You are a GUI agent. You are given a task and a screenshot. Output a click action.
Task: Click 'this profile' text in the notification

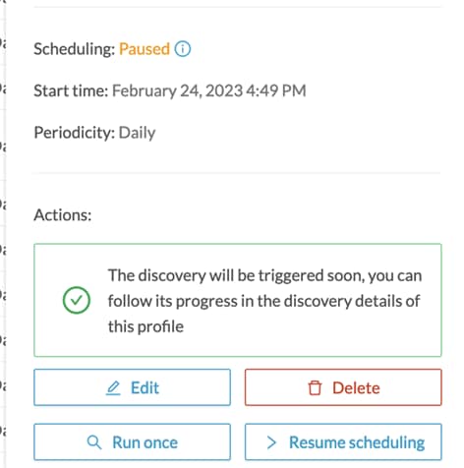145,326
